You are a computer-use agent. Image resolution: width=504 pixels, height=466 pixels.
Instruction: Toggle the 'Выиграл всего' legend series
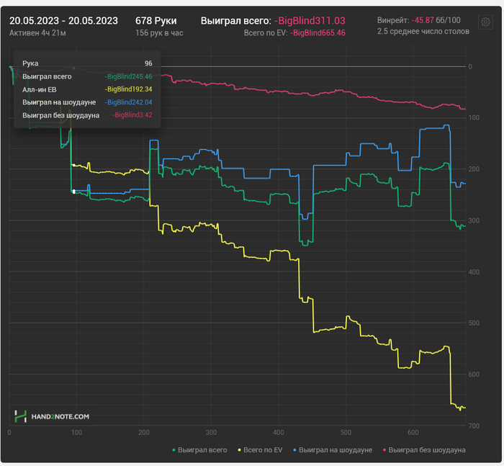point(202,450)
